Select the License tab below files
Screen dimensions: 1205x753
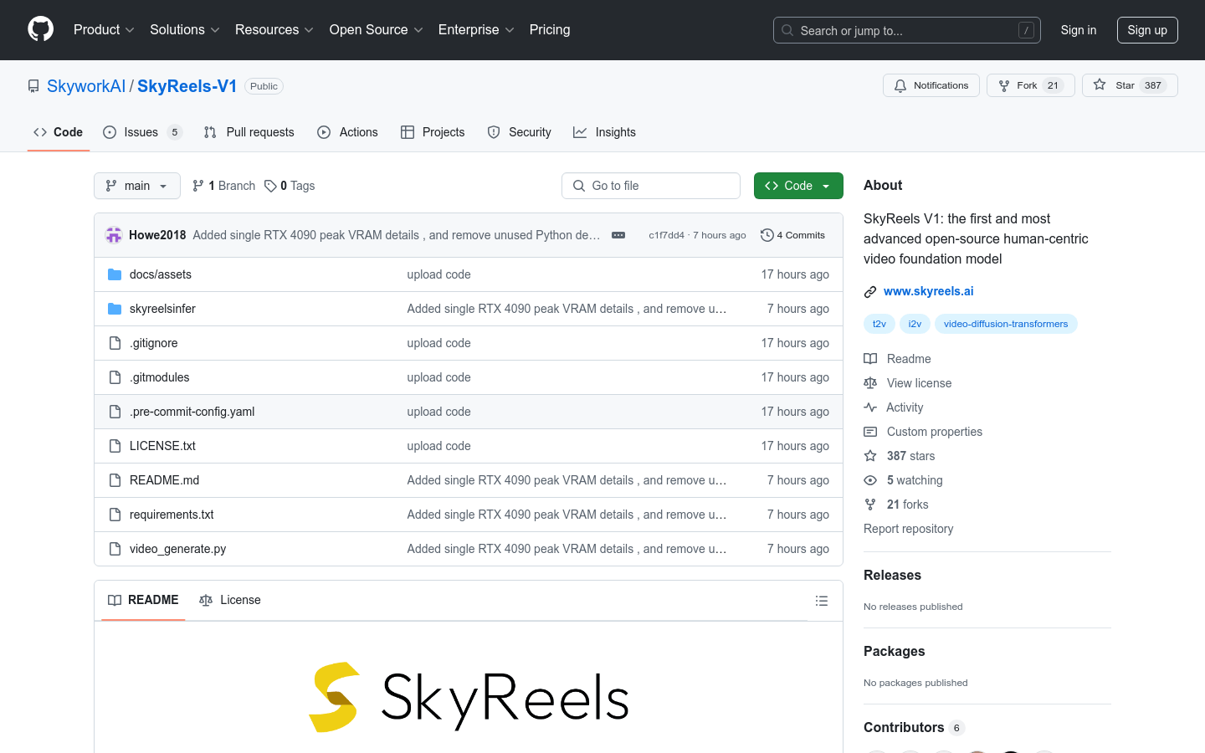[230, 600]
